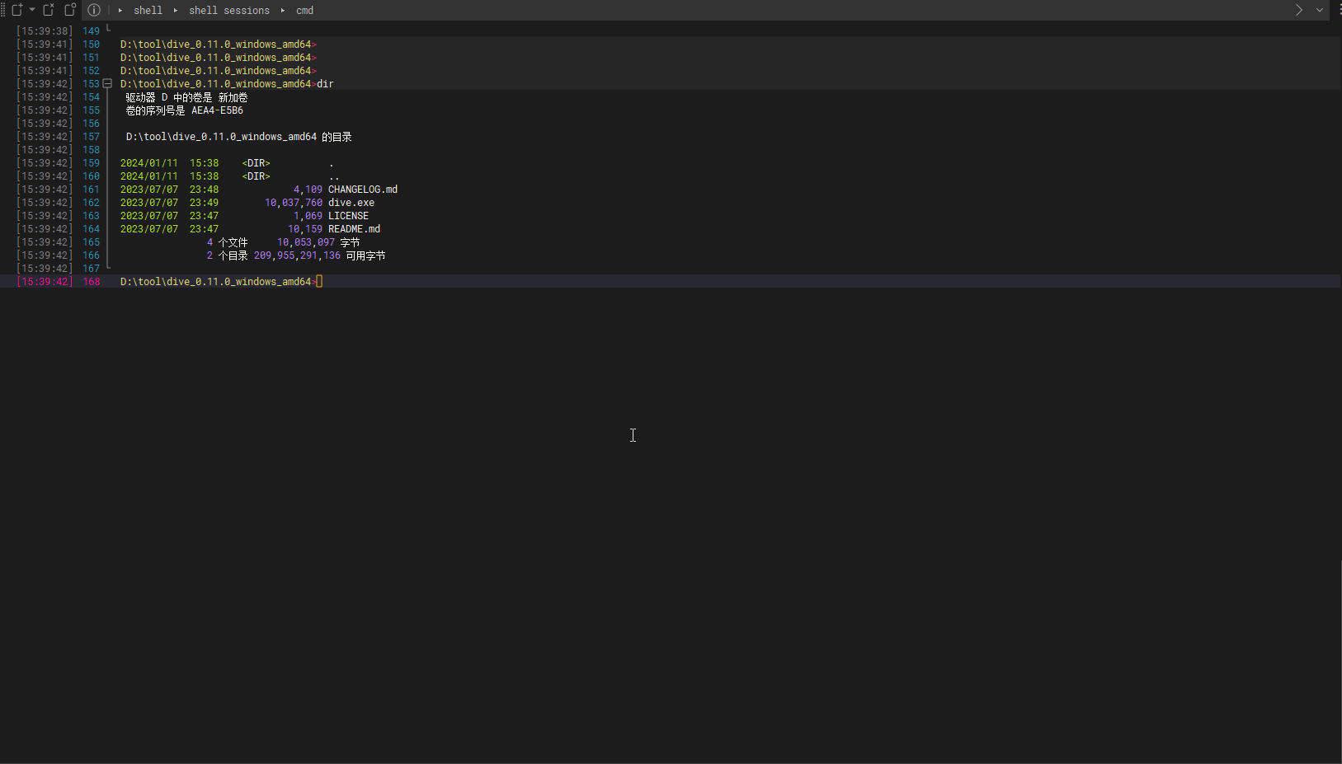Click the close terminal icon with X
Screen dimensions: 1342x764
pyautogui.click(x=49, y=10)
